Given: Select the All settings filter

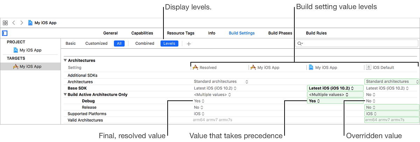Looking at the screenshot, I should tap(119, 43).
